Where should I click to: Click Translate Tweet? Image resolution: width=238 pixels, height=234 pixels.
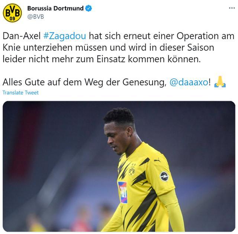[20, 93]
